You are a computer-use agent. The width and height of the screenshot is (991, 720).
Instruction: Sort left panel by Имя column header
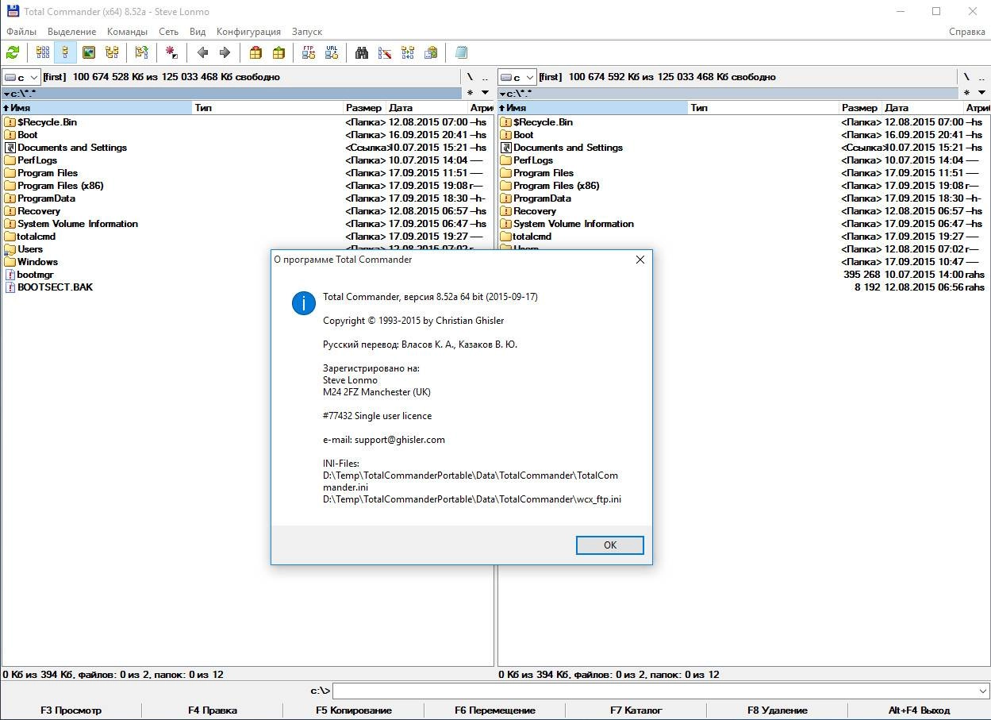click(97, 108)
